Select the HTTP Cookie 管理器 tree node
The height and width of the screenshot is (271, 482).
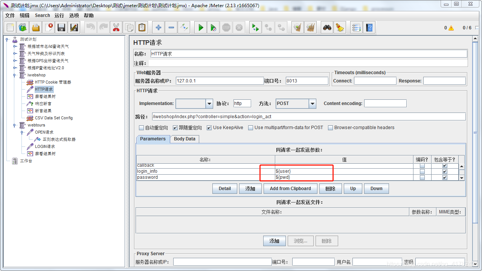point(53,82)
